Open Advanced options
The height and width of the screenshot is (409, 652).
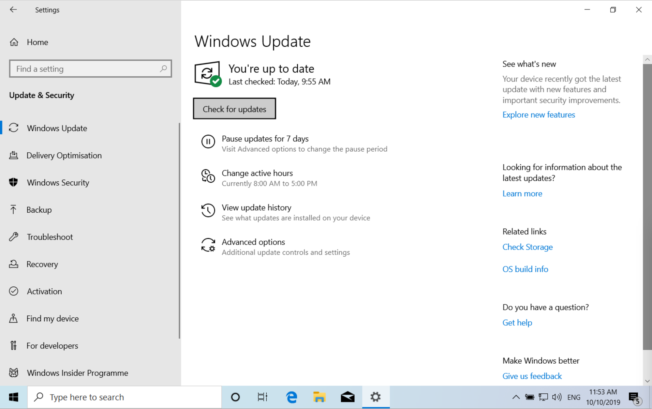point(253,242)
